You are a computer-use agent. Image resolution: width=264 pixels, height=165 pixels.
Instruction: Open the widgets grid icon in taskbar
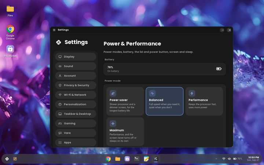click(15, 159)
